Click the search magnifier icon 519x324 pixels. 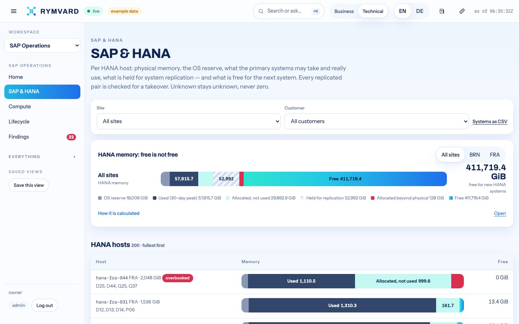pyautogui.click(x=261, y=11)
